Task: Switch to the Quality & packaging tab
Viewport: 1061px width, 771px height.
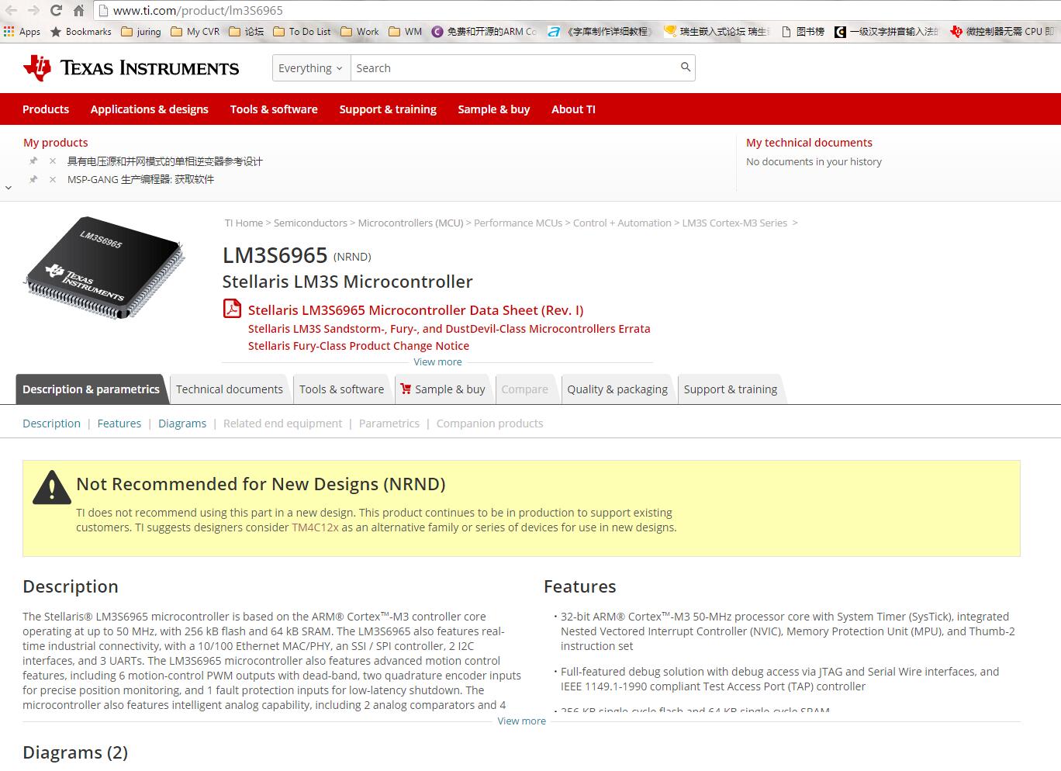Action: tap(617, 389)
